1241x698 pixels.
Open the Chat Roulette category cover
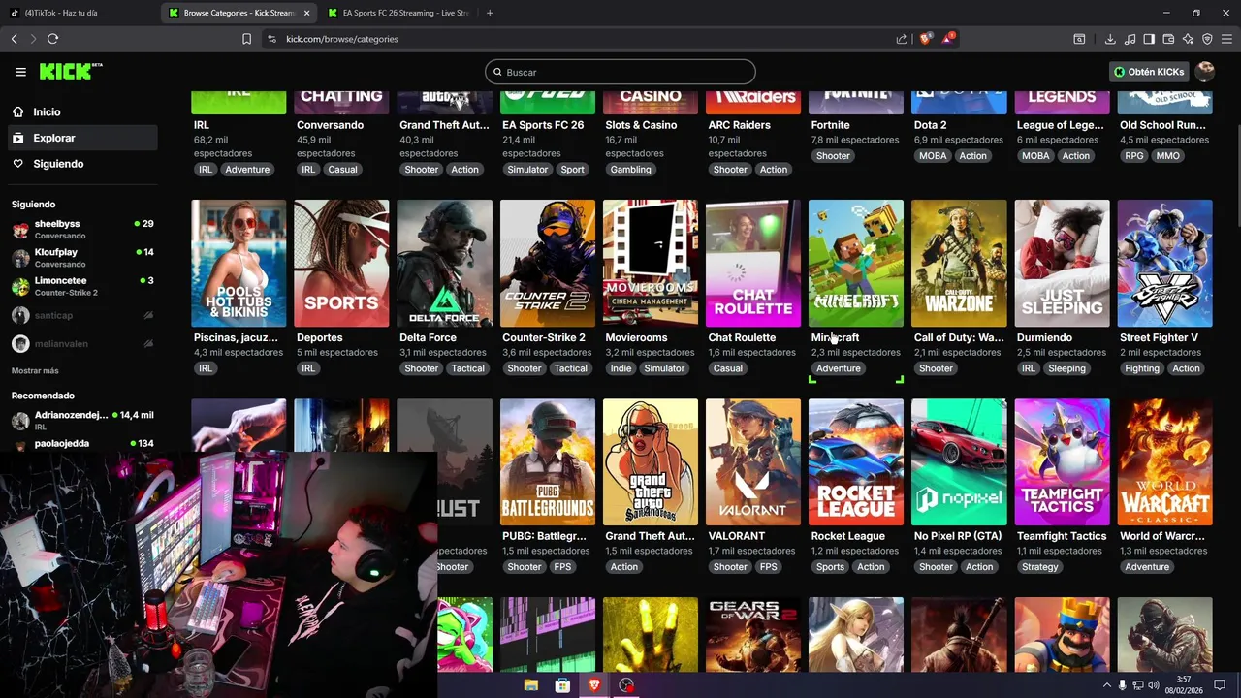[753, 263]
